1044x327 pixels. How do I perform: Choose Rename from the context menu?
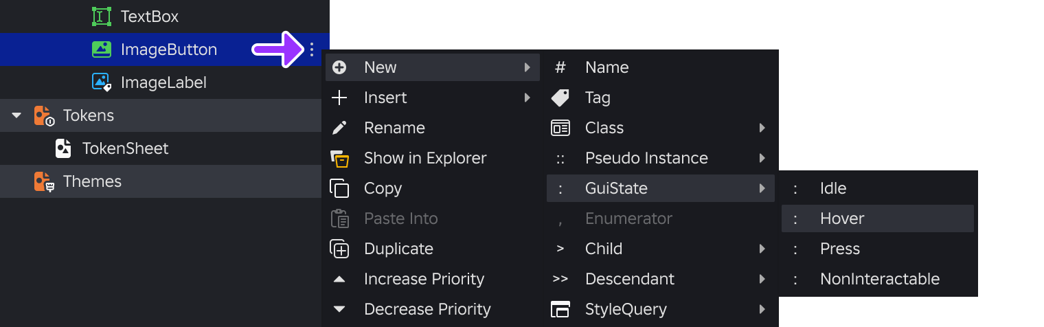coord(432,128)
